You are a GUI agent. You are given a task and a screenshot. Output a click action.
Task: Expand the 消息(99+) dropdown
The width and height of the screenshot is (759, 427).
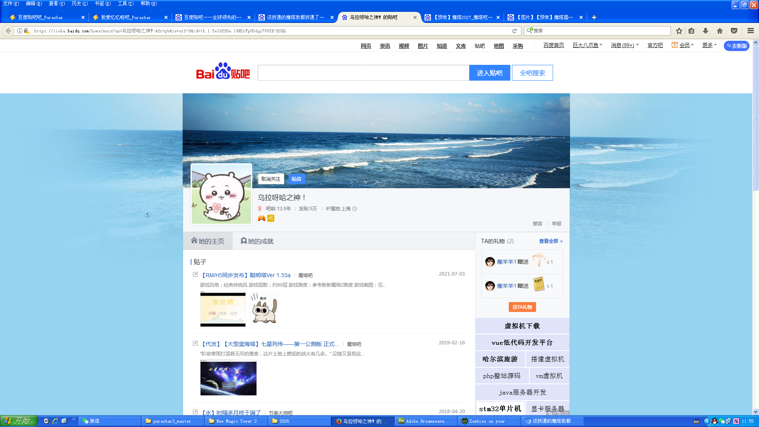coord(625,45)
